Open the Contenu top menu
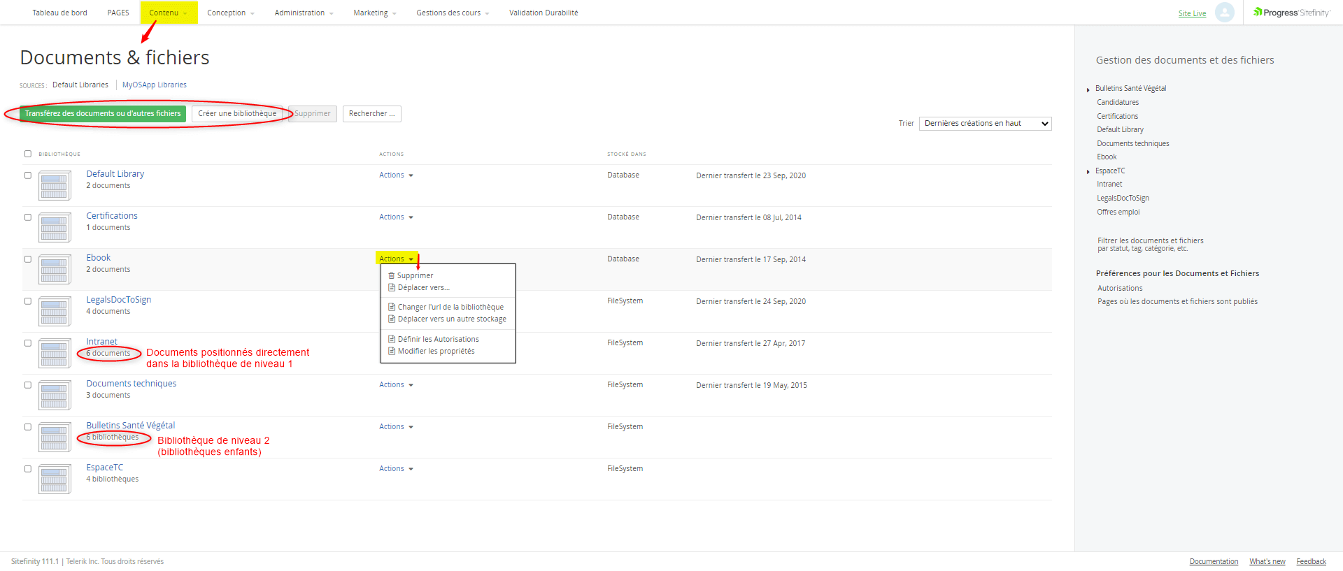The image size is (1343, 571). pos(168,13)
